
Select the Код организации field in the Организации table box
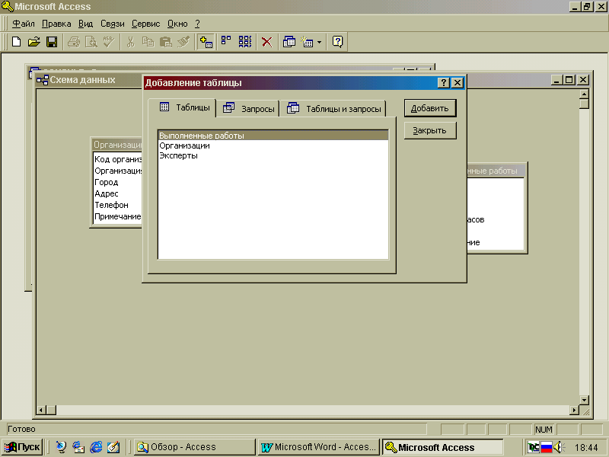[x=118, y=159]
